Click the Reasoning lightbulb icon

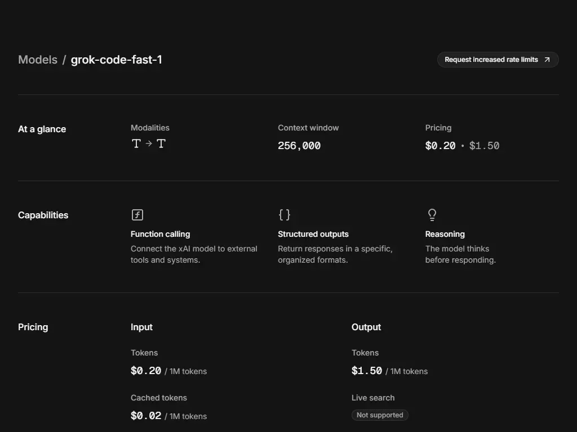point(432,214)
